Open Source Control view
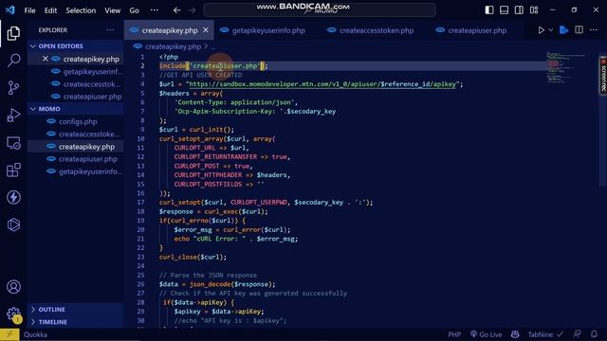This screenshot has height=341, width=607. (13, 88)
